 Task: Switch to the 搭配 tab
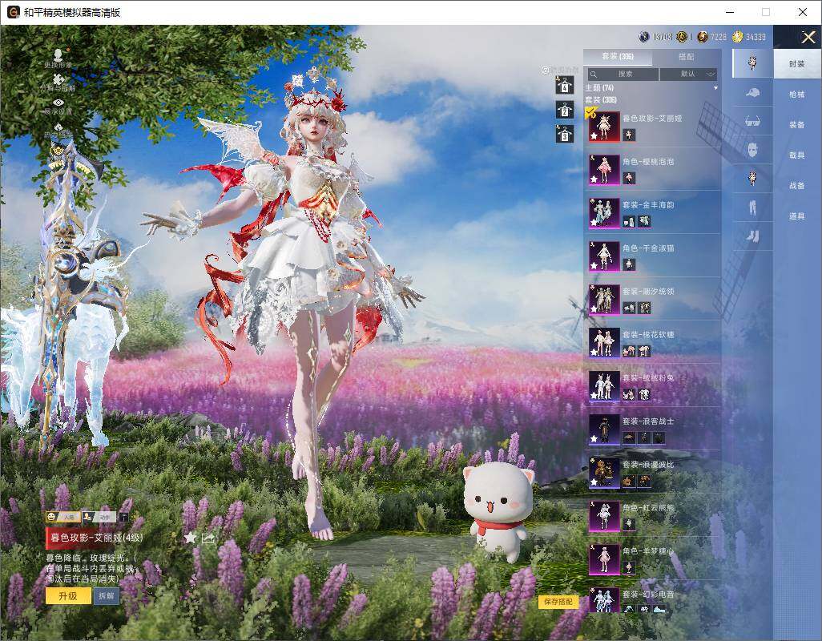pos(687,57)
